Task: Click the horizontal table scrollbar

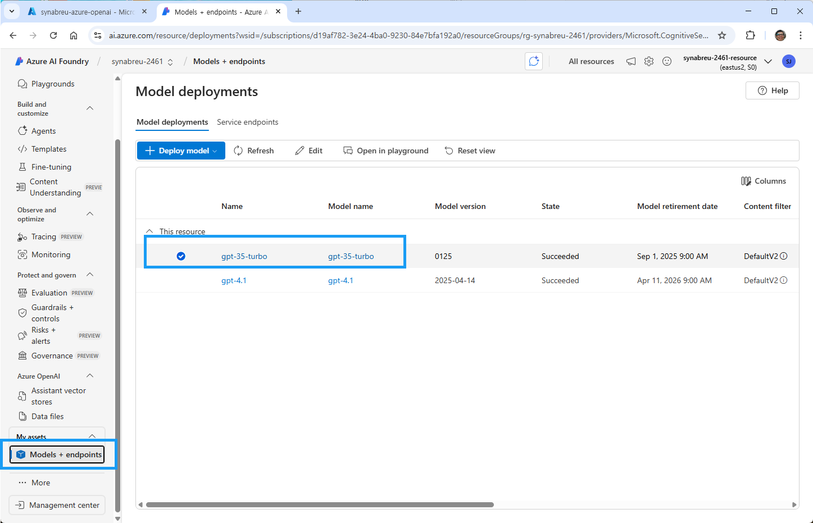Action: [x=320, y=504]
